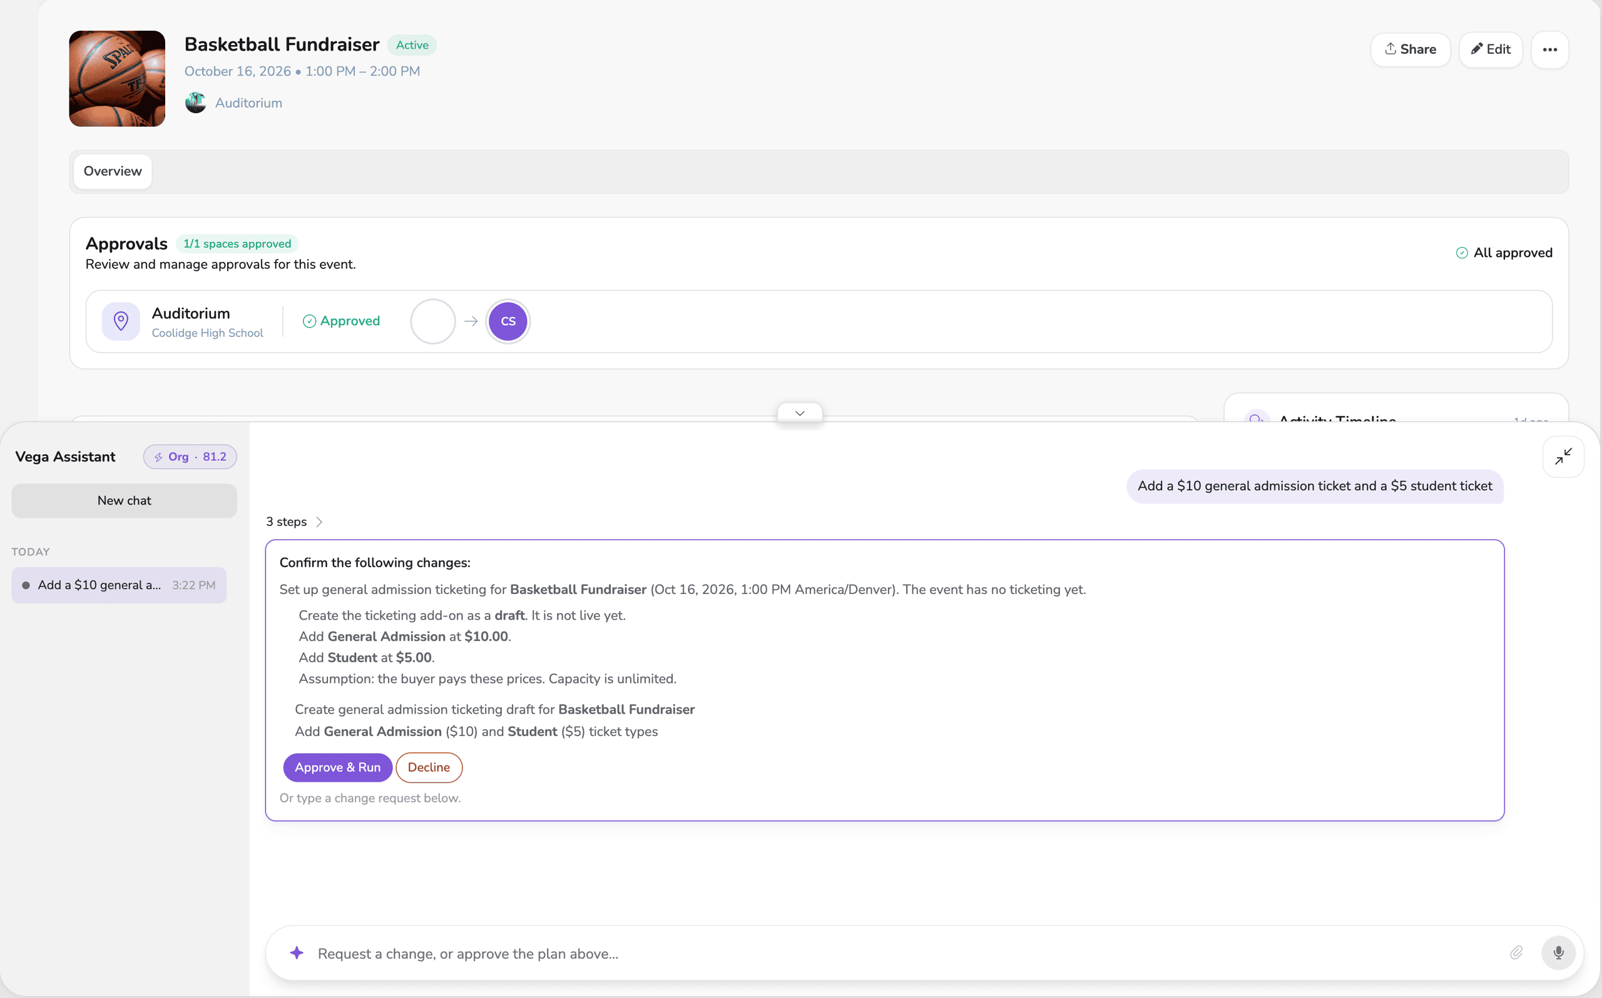Click the All approved status indicator
1602x998 pixels.
click(1504, 253)
